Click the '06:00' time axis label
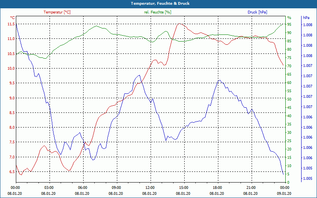This screenshot has width=317, height=198. (82, 188)
